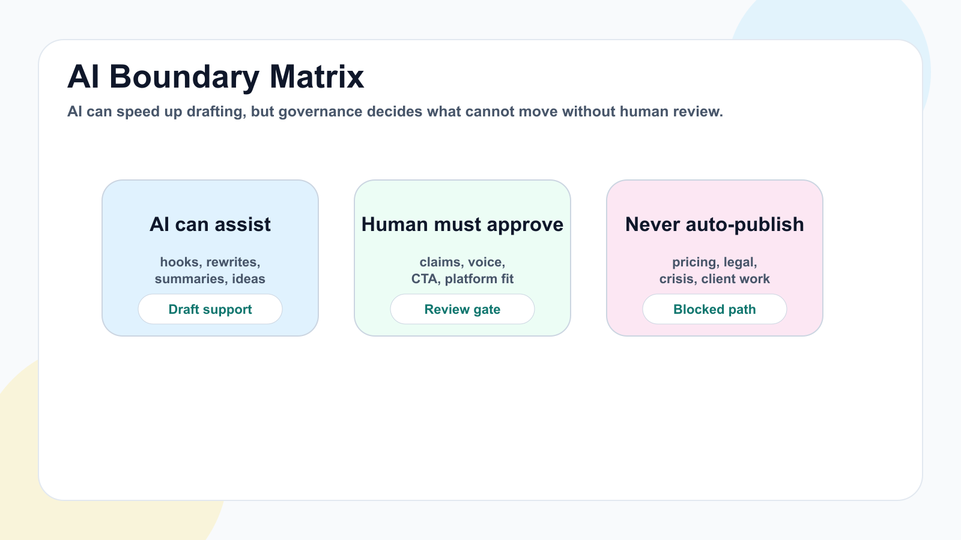
Task: Click the subtitle about governance and human review
Action: coord(395,112)
